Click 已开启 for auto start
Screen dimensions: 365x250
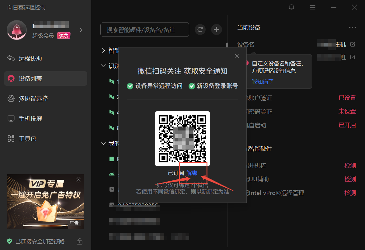coord(347,125)
